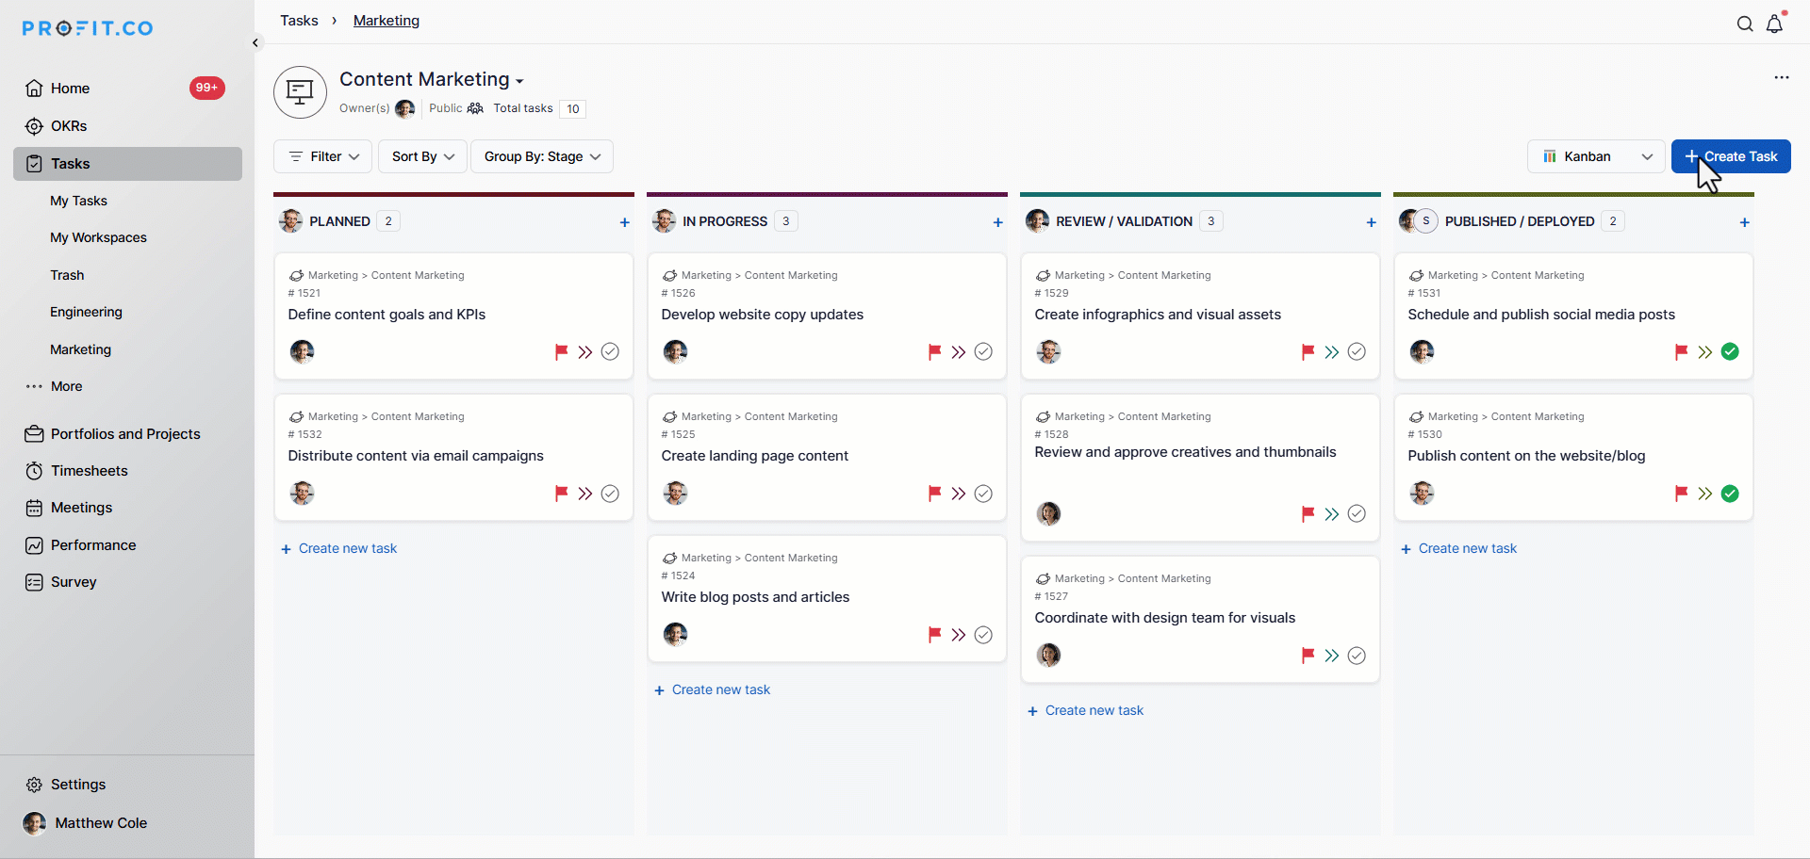Add a task to Published / Deployed column with plus

click(x=1744, y=222)
